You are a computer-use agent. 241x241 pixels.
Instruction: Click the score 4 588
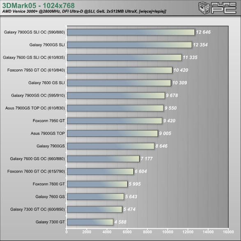coord(120,222)
